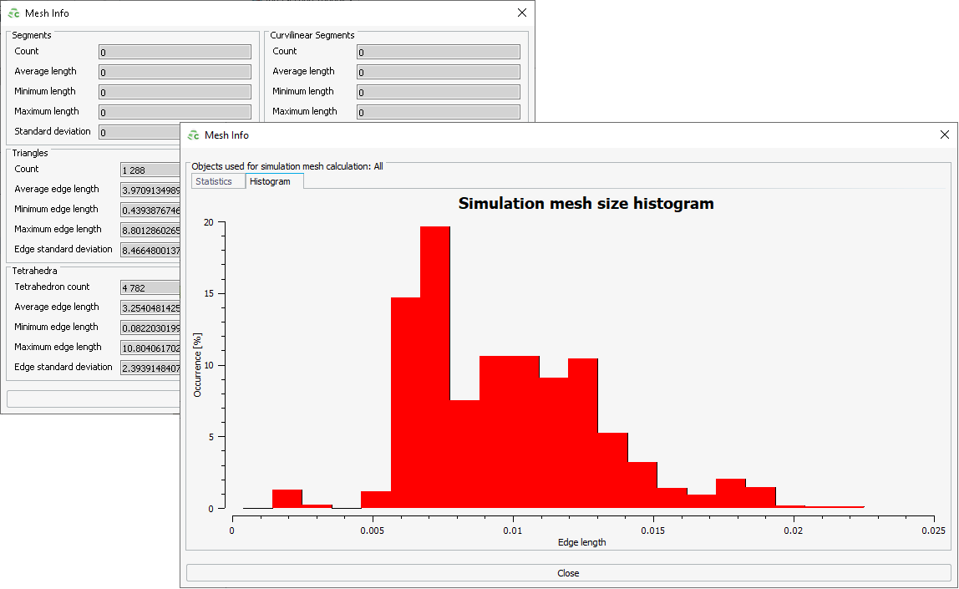Select the Curvilinear Segments Minimum length field
The image size is (959, 589).
point(438,92)
